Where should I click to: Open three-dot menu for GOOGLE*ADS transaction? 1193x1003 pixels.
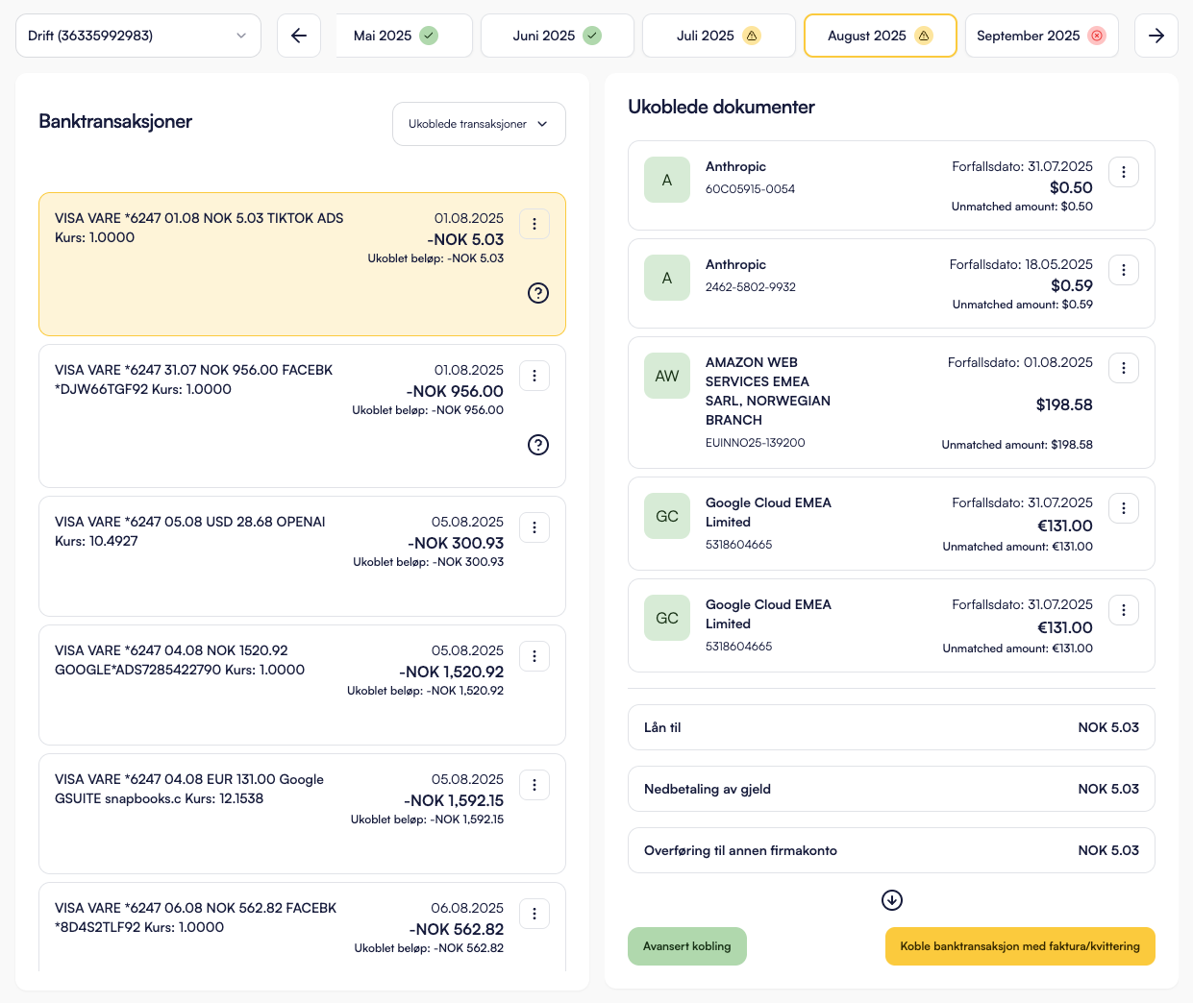pos(534,656)
